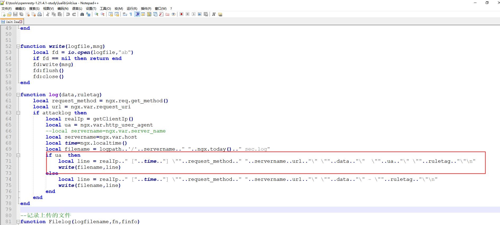Open the 编码(N) menu

[x=63, y=9]
